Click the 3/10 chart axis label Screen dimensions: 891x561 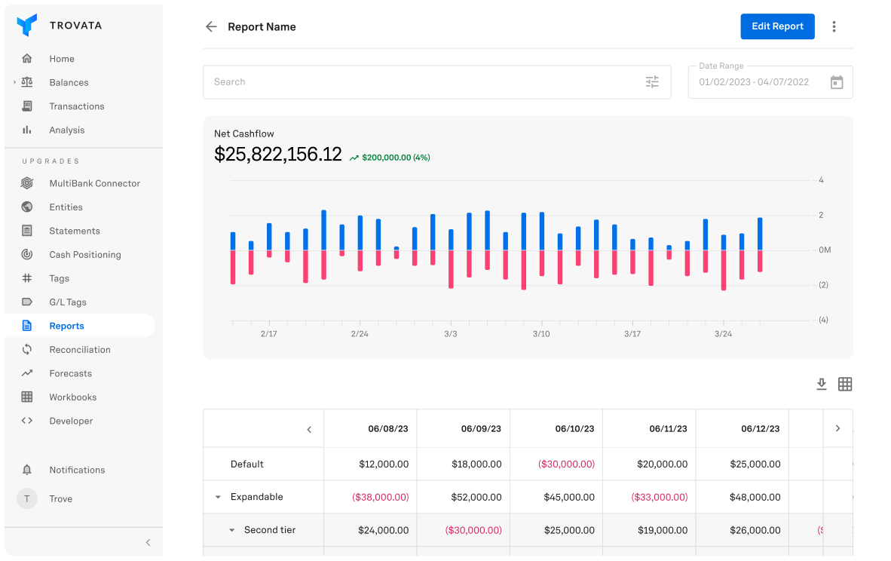541,333
